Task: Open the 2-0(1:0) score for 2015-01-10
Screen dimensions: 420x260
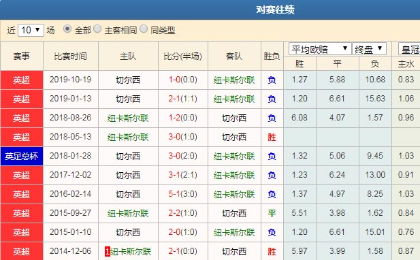Action: tap(183, 232)
